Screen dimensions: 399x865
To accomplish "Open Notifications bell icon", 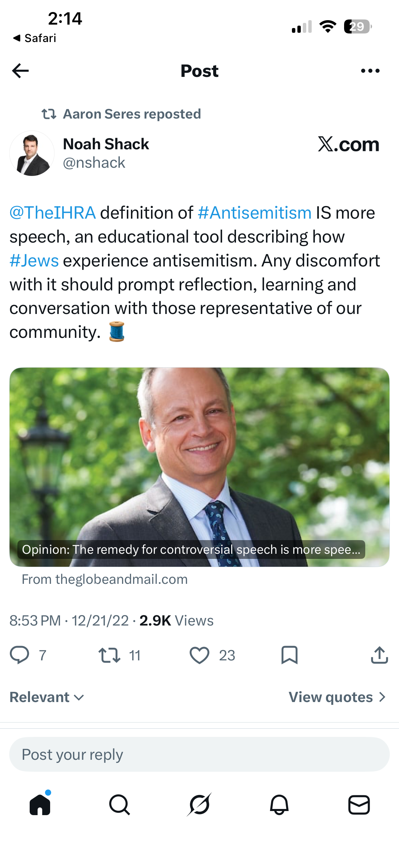I will (x=279, y=805).
